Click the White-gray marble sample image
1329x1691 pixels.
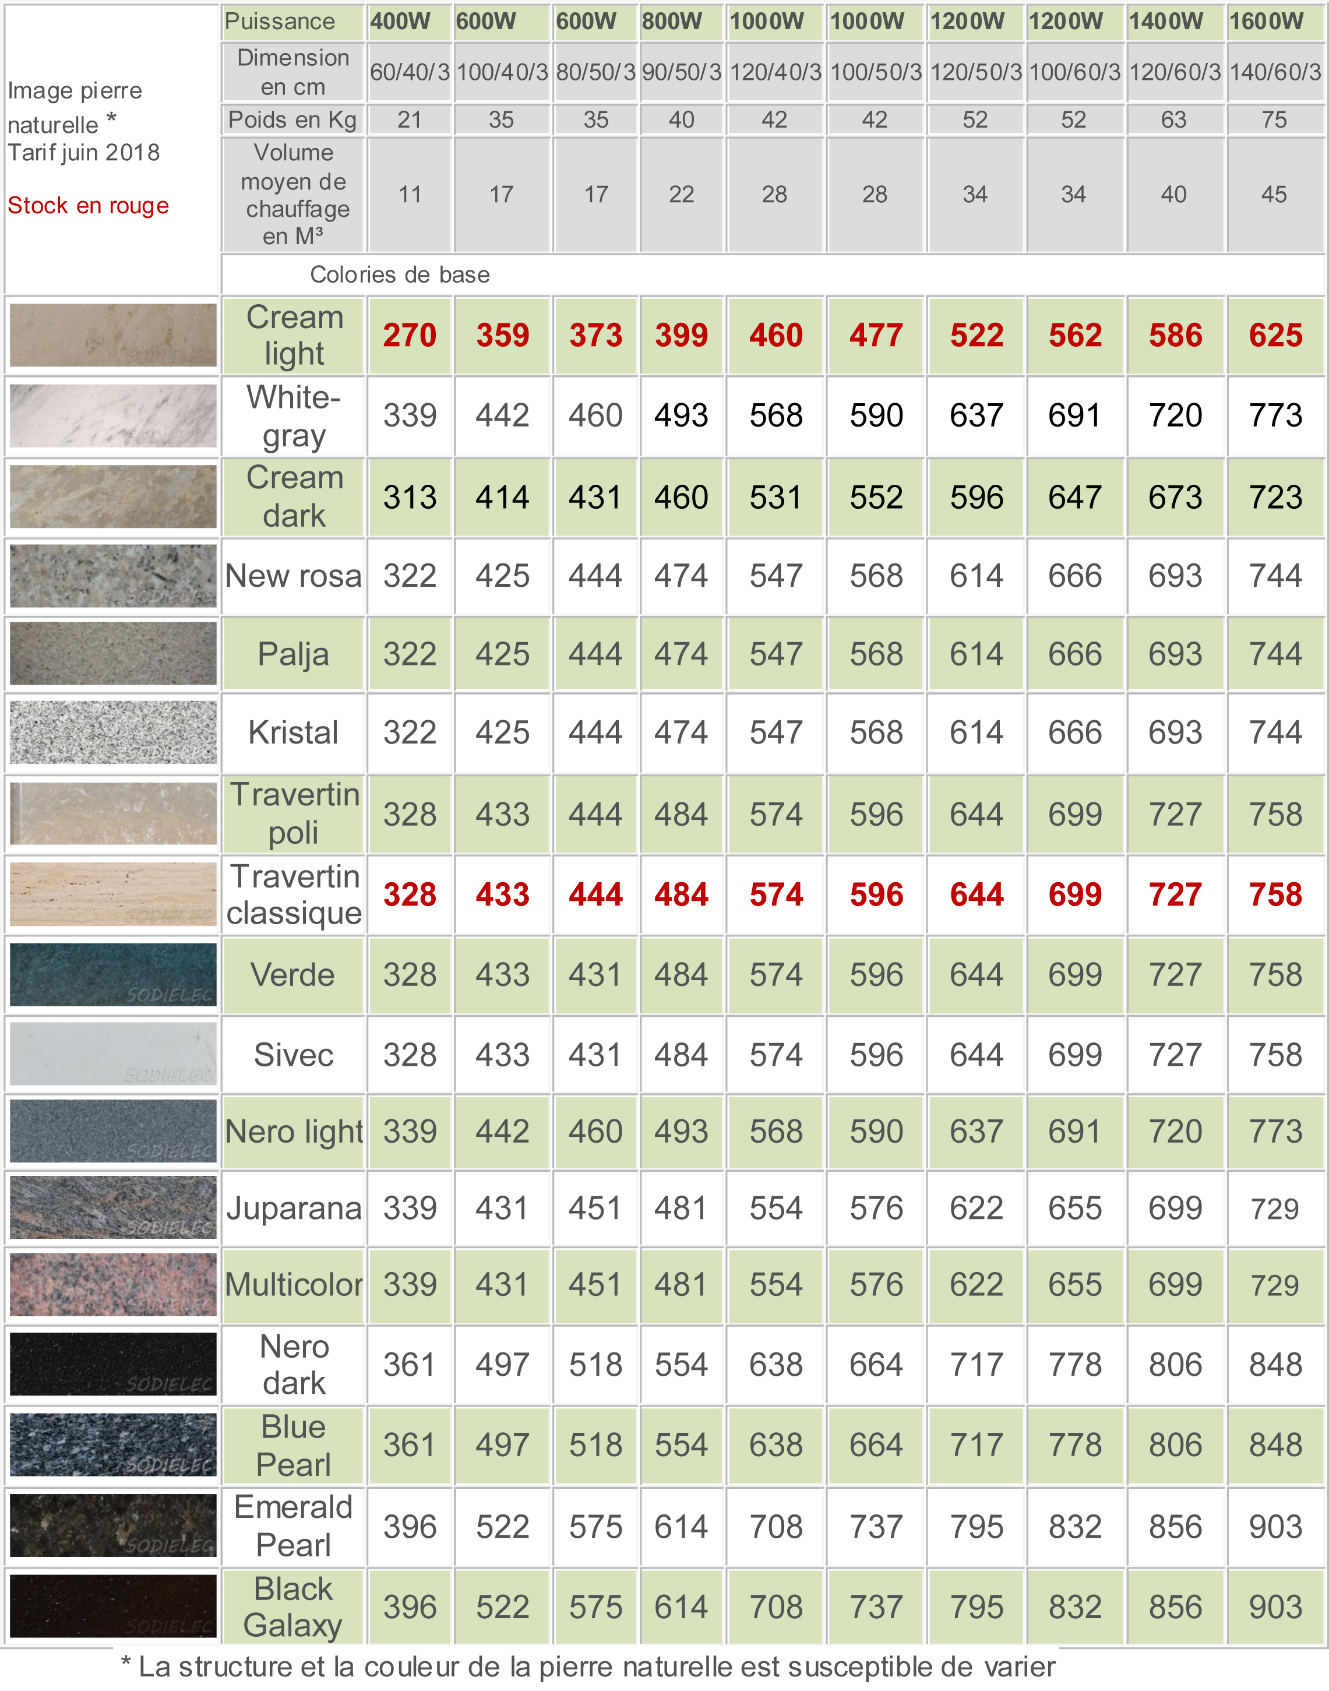pos(113,415)
